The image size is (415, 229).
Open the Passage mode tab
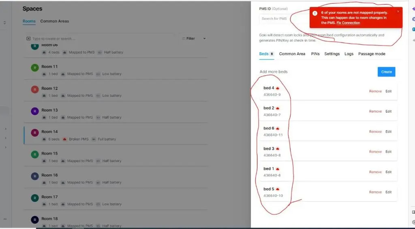click(372, 54)
